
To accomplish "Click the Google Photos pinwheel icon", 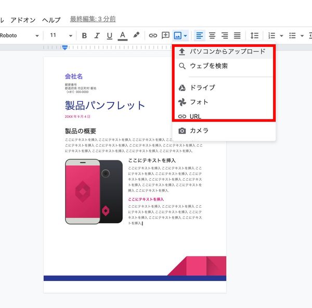I will click(182, 102).
